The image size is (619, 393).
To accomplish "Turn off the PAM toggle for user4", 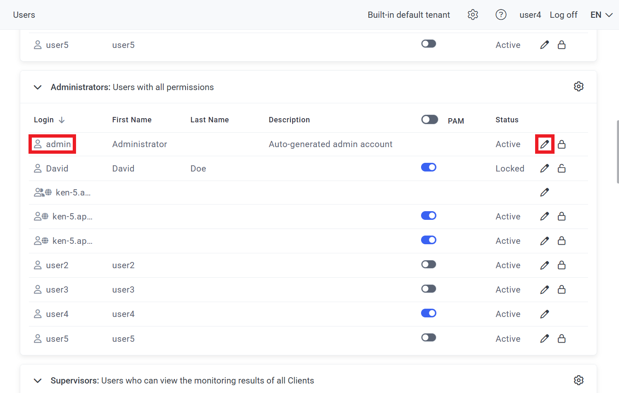I will click(429, 313).
